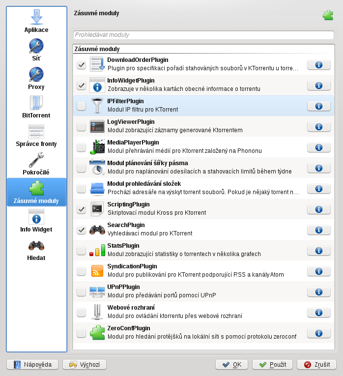
Task: Enable the LogViewerPlugin checkbox
Action: [x=81, y=127]
